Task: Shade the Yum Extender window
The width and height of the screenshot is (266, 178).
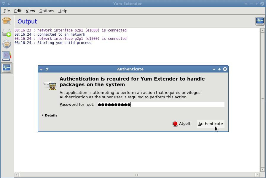Action: pyautogui.click(x=246, y=4)
